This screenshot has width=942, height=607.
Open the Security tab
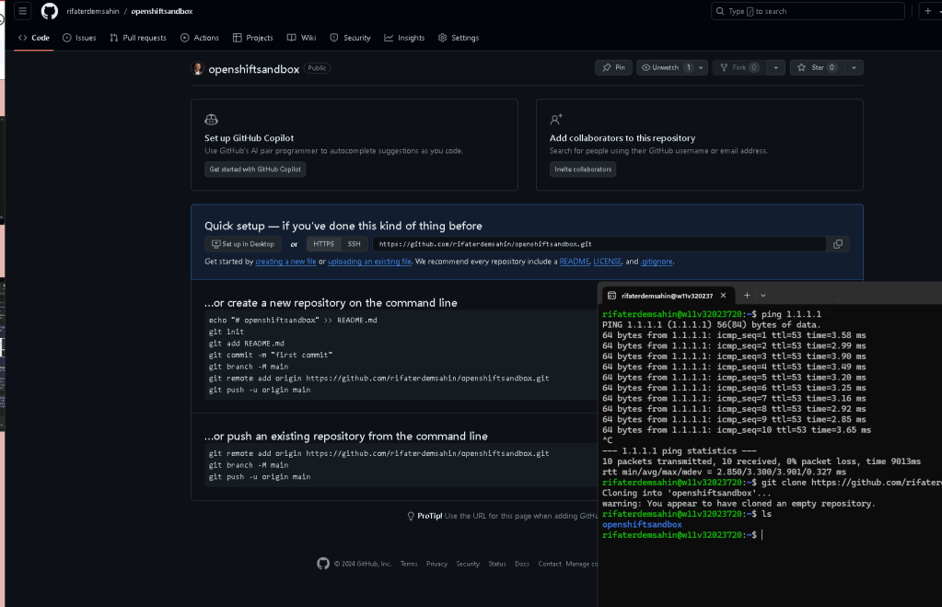click(350, 37)
